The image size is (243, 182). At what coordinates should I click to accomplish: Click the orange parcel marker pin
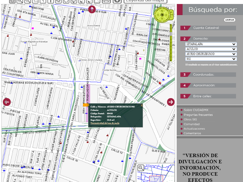[86, 105]
